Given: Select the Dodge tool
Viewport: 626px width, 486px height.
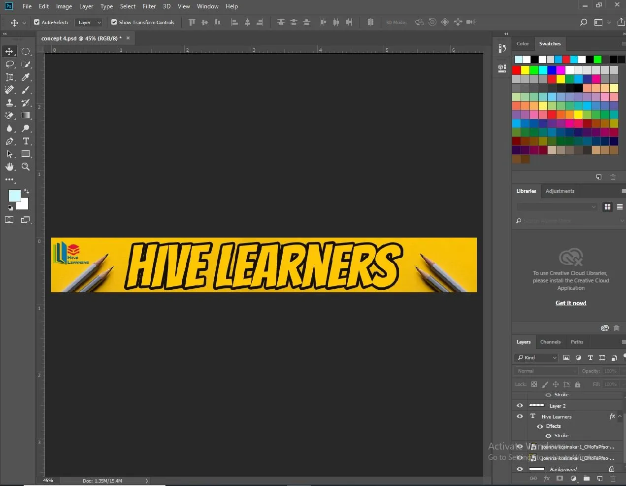Looking at the screenshot, I should pyautogui.click(x=26, y=128).
